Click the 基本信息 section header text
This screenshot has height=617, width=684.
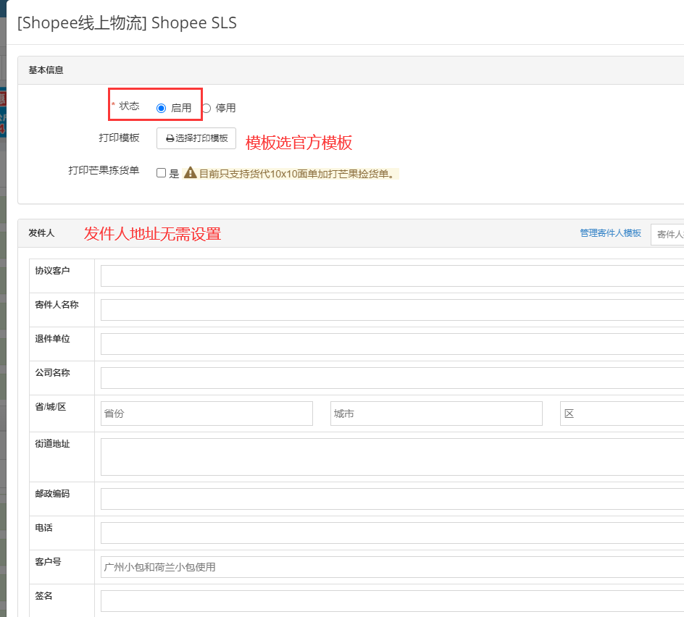click(x=46, y=70)
